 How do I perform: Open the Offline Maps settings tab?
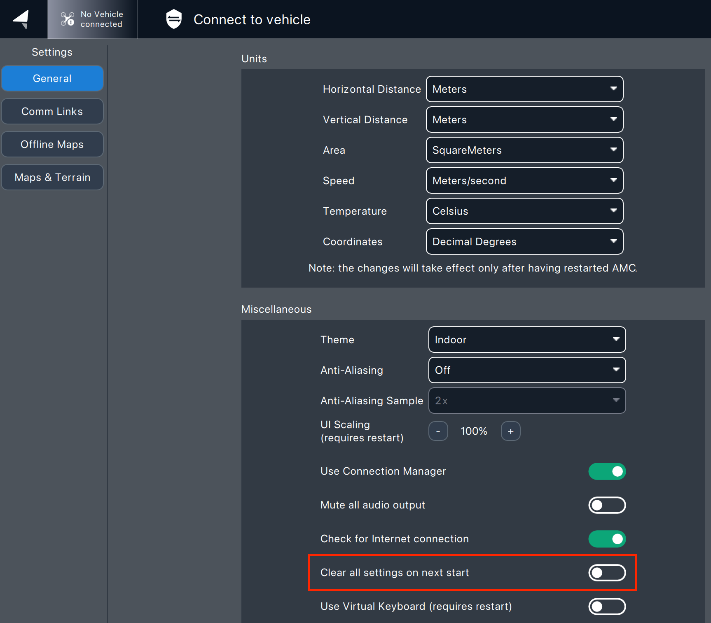(x=52, y=144)
